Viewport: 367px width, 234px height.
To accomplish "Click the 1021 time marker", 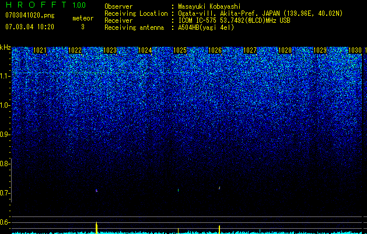I will [x=40, y=50].
